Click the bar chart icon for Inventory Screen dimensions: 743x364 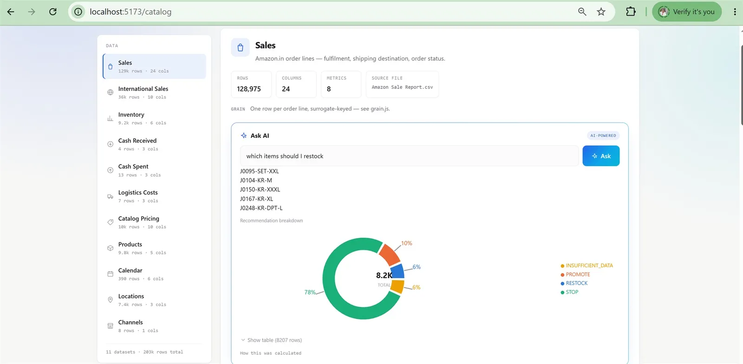point(110,118)
